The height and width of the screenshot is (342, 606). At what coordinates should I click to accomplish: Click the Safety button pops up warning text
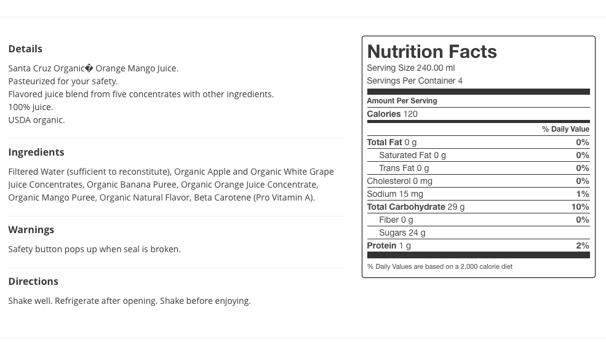tap(94, 249)
